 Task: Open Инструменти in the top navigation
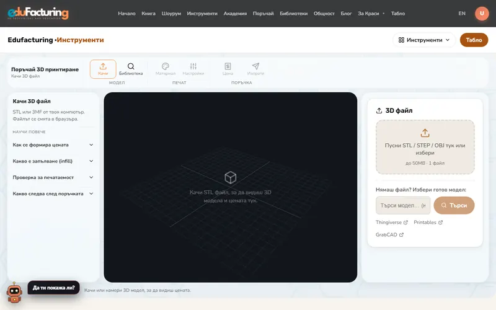coord(202,13)
